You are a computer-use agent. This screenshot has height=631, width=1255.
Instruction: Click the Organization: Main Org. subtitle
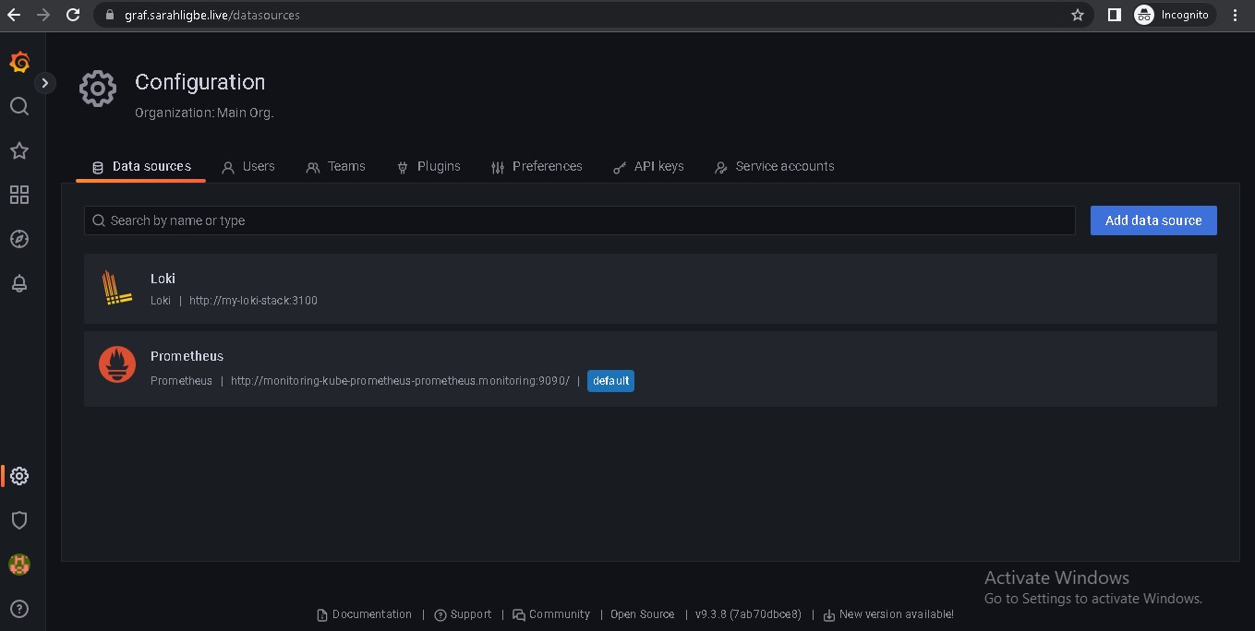pyautogui.click(x=204, y=113)
